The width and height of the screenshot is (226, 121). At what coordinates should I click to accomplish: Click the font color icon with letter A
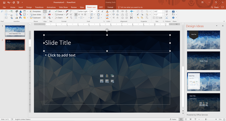[107, 12]
